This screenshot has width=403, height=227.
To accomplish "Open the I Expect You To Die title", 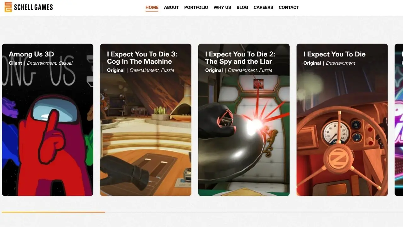I will 334,54.
